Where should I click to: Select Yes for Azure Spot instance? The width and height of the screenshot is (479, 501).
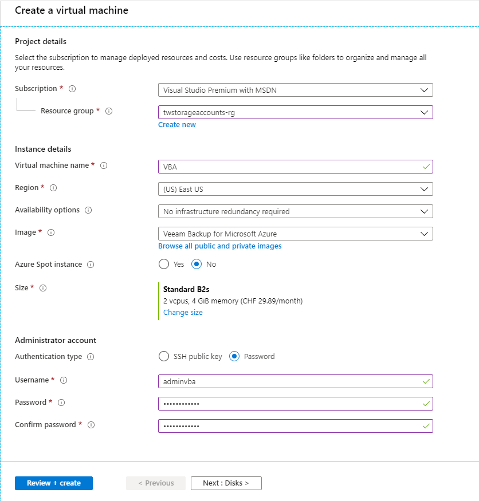pos(164,265)
